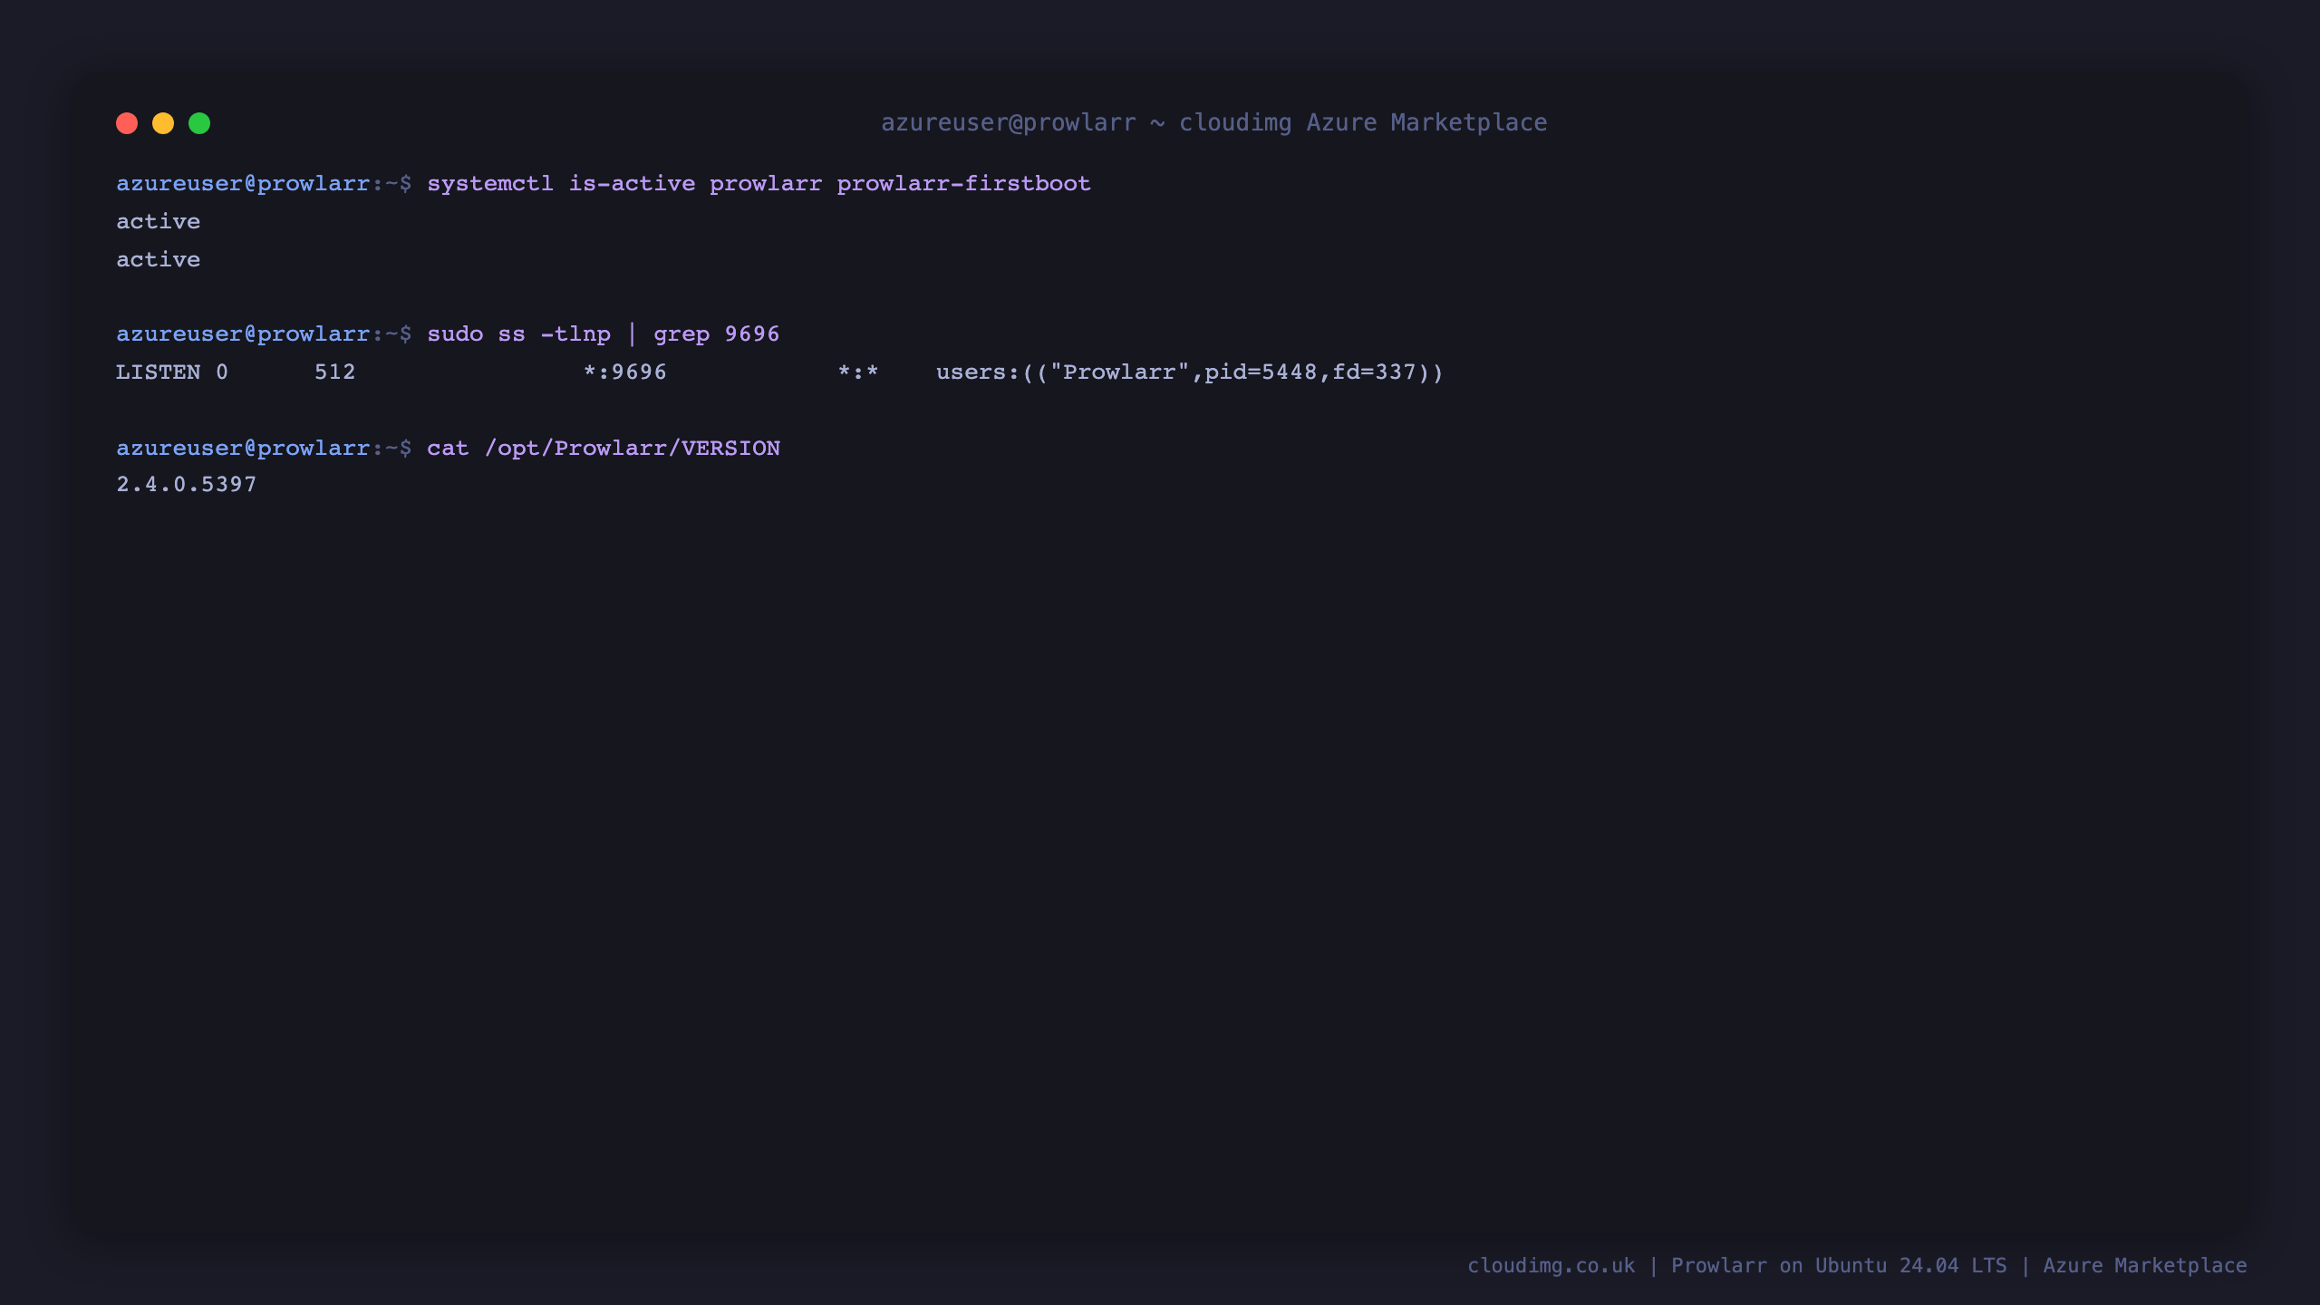Click the red close window dot
The image size is (2320, 1305).
[x=127, y=123]
